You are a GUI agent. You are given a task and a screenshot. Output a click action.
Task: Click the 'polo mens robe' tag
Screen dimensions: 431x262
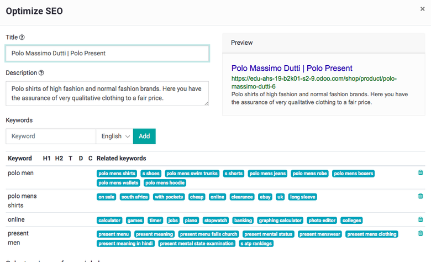309,174
